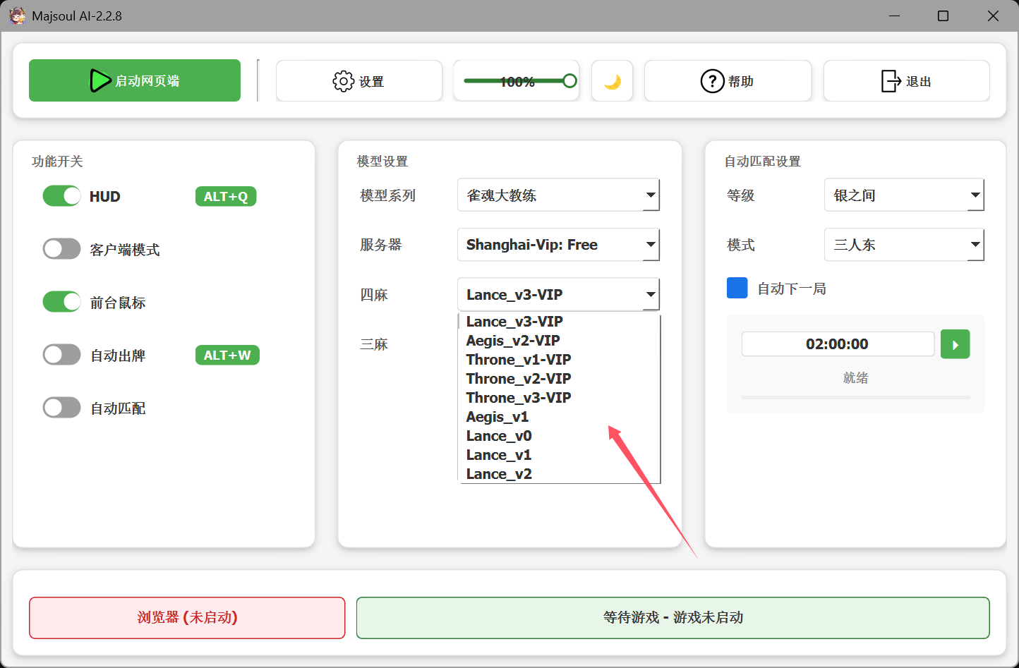Toggle dark mode with the moon icon
This screenshot has height=668, width=1019.
612,81
